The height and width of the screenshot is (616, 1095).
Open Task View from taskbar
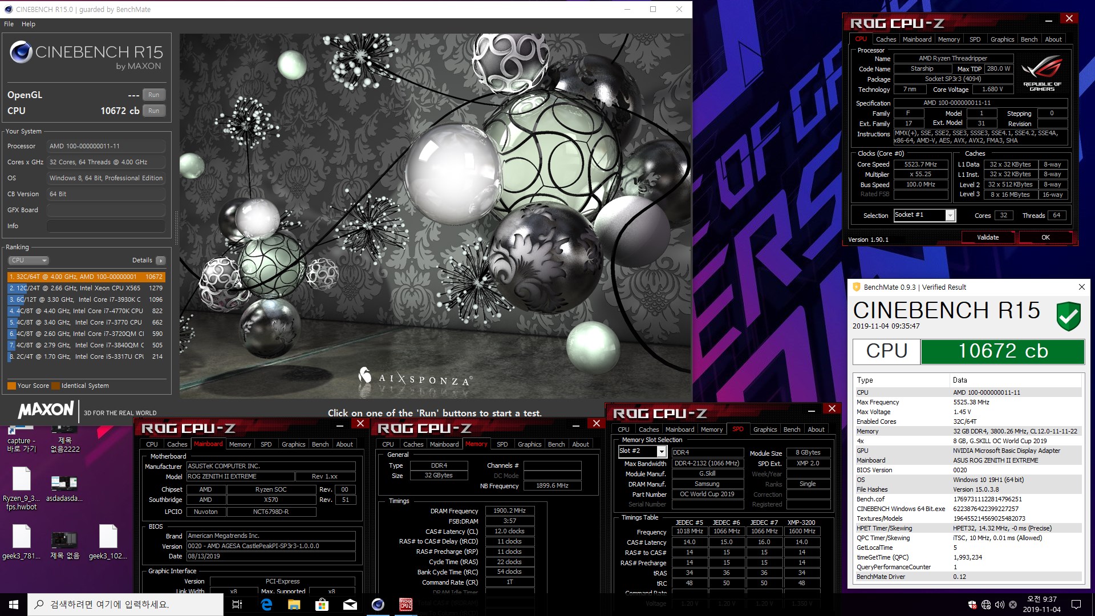point(237,605)
